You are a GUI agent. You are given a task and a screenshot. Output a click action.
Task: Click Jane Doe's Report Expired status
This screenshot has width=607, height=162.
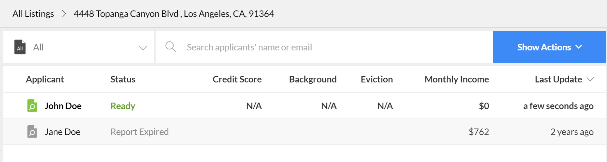coord(139,132)
